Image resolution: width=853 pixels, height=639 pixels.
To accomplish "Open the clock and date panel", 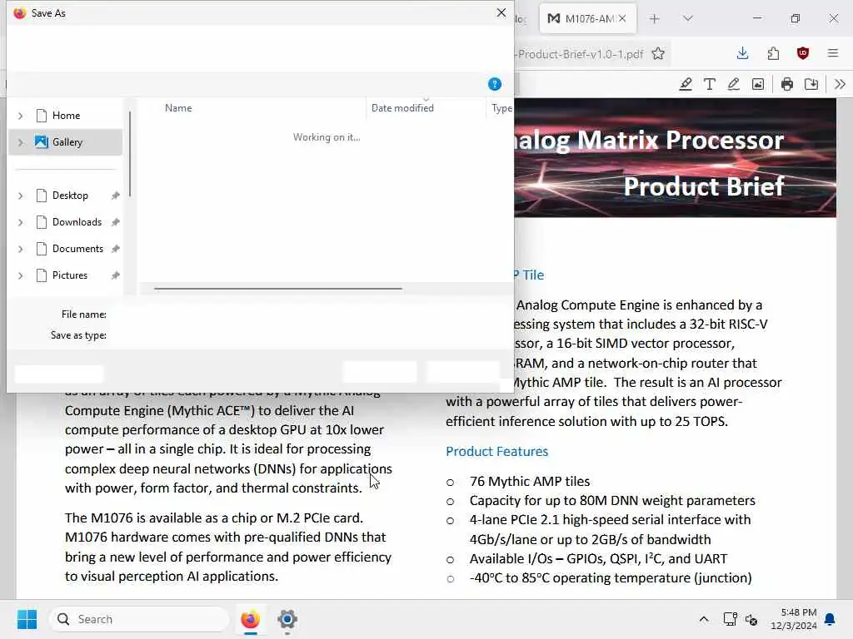I will pos(793,619).
